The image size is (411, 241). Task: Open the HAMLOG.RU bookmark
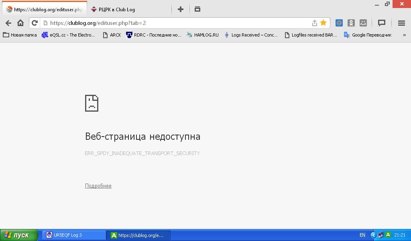pyautogui.click(x=203, y=35)
